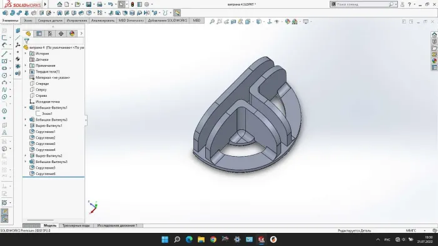Click the Rebuild traffic light icon
The width and height of the screenshot is (438, 246).
point(133,4)
